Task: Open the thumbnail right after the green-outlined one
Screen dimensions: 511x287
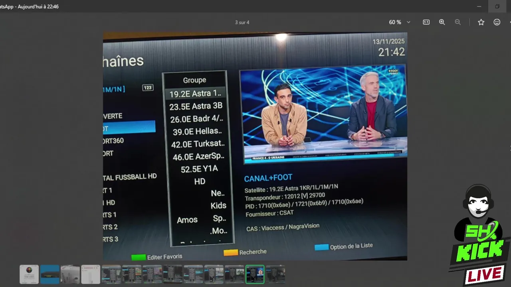Action: pos(275,274)
